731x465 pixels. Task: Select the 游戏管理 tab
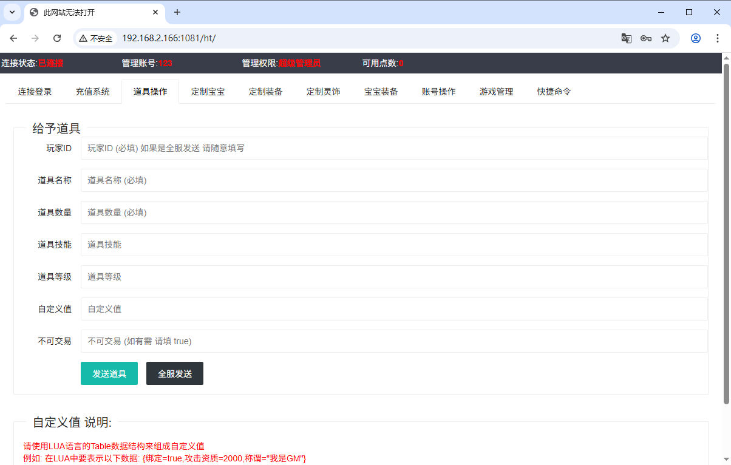(497, 92)
